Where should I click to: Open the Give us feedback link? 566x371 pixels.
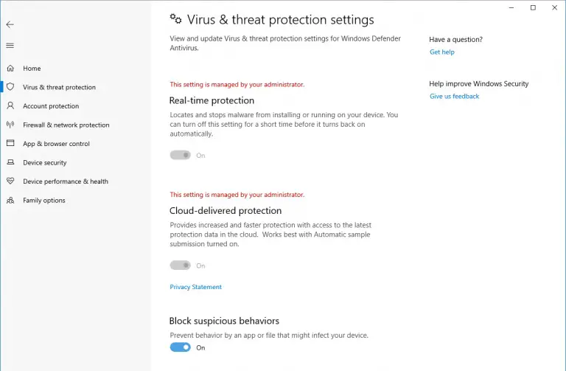(x=454, y=97)
